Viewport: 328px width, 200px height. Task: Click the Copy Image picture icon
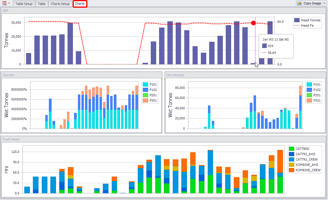[300, 3]
